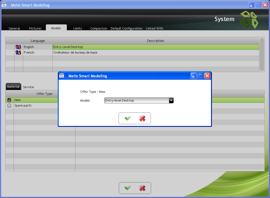Image resolution: width=270 pixels, height=198 pixels.
Task: Select the Service tab
Action: (28, 87)
